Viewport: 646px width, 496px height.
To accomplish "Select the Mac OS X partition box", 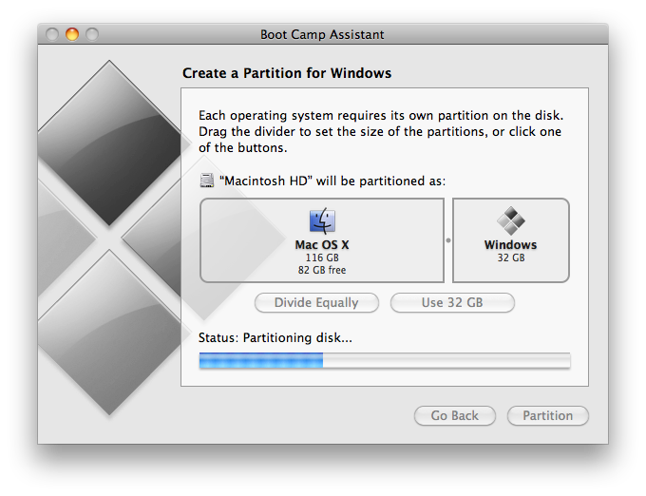I will point(322,240).
